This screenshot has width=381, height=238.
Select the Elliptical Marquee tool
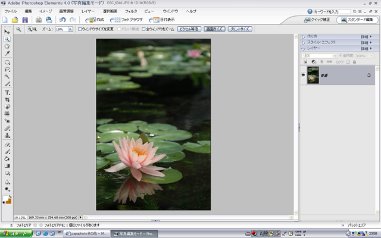(x=7, y=62)
